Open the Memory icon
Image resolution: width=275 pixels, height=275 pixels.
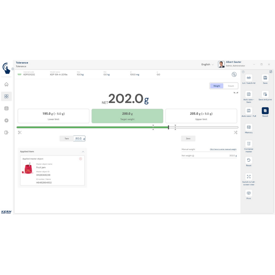[249, 127]
